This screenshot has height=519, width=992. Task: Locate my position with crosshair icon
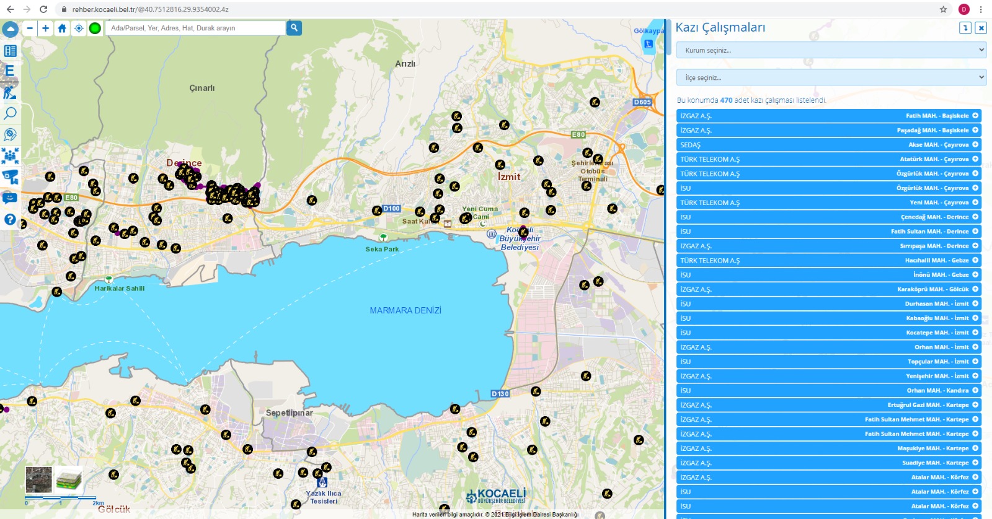pos(78,28)
